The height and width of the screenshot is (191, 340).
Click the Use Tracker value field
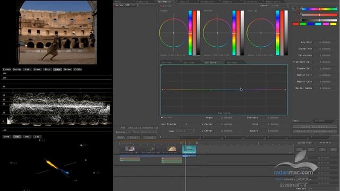[186, 124]
